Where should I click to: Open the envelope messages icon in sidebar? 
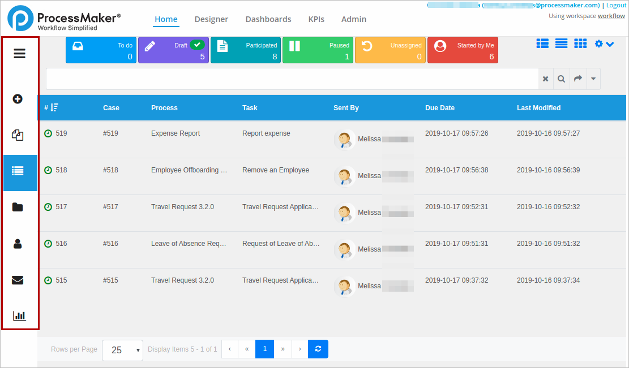pos(18,280)
